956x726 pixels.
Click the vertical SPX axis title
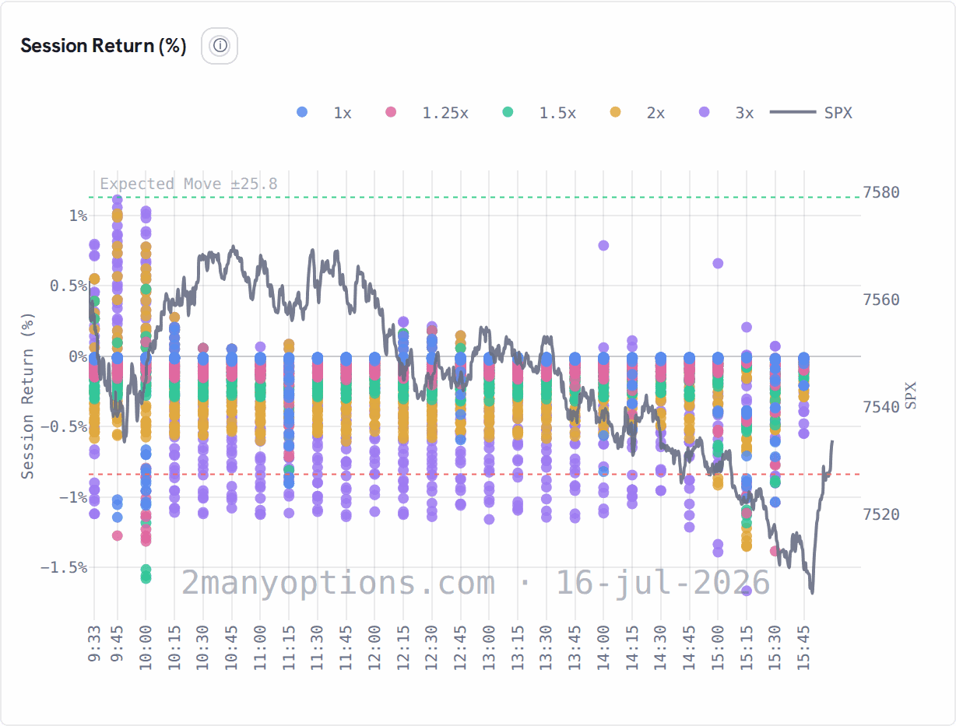click(x=912, y=395)
